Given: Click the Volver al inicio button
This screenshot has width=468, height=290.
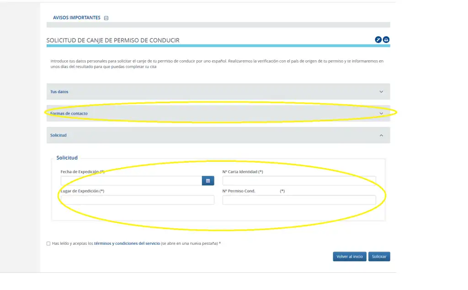Looking at the screenshot, I should (x=350, y=257).
